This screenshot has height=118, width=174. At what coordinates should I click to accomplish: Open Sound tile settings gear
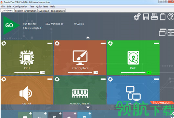pos(4,79)
